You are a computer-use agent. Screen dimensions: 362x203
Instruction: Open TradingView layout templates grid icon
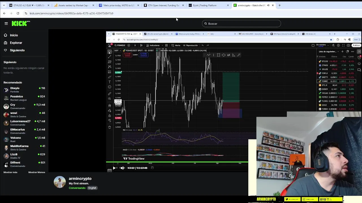pos(166,45)
